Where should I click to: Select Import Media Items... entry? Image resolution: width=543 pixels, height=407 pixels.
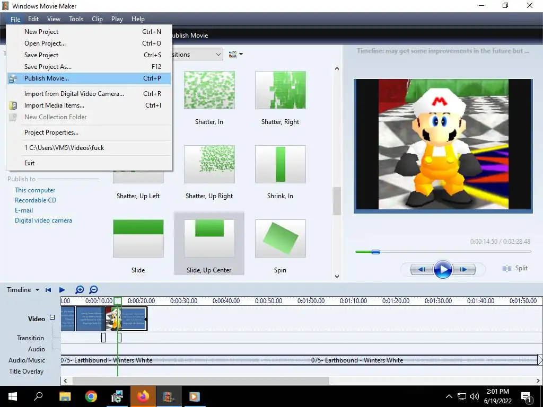pyautogui.click(x=89, y=105)
